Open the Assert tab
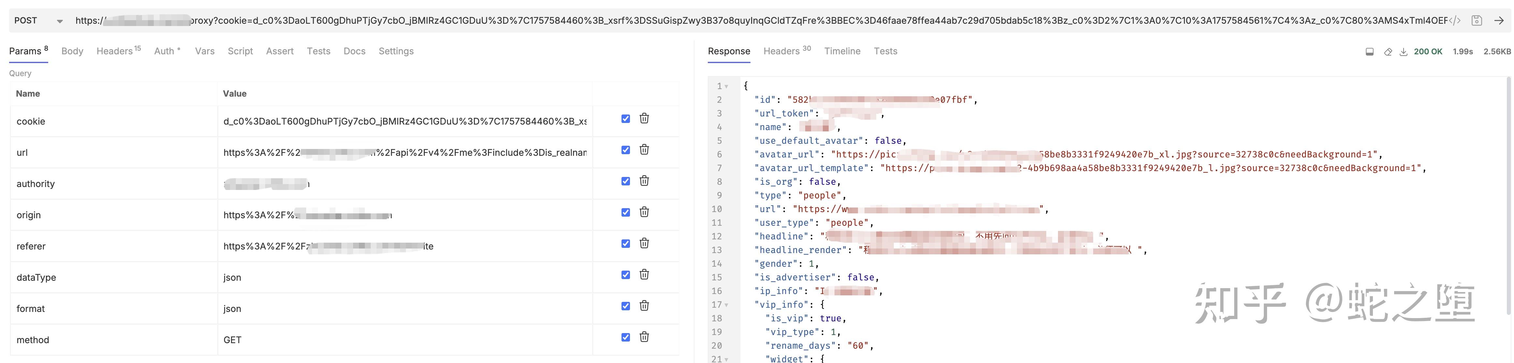The width and height of the screenshot is (1514, 363). point(280,51)
